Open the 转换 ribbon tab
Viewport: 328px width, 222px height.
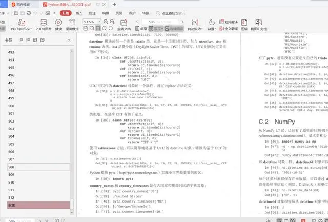pyautogui.click(x=146, y=13)
